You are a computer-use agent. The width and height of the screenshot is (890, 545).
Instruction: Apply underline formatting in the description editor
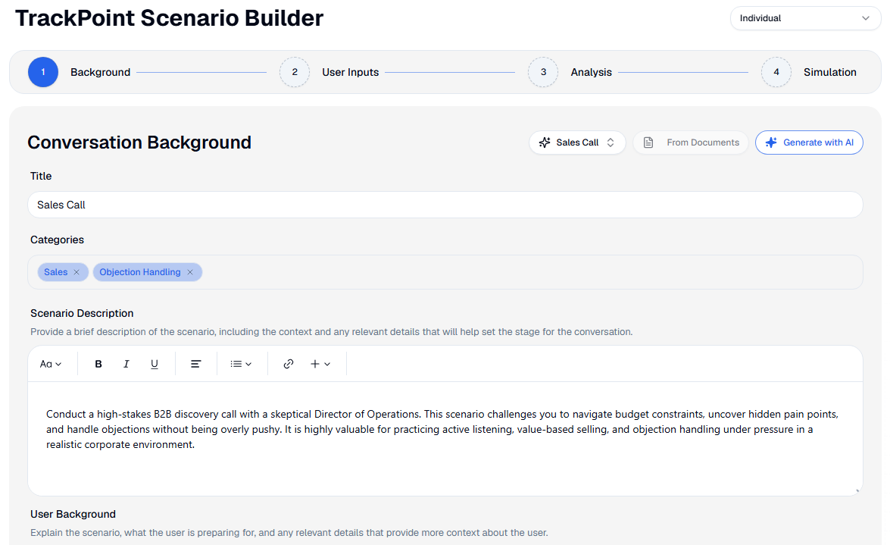(x=154, y=364)
